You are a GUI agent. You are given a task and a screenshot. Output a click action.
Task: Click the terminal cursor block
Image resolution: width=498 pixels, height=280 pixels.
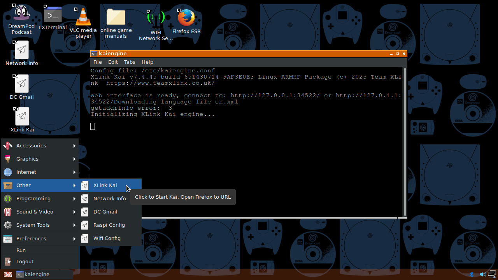[x=93, y=126]
